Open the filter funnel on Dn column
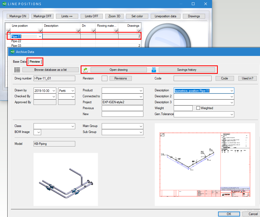The height and width of the screenshot is (217, 260). pos(93,31)
